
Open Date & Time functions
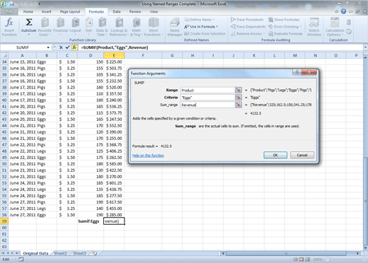click(x=102, y=27)
